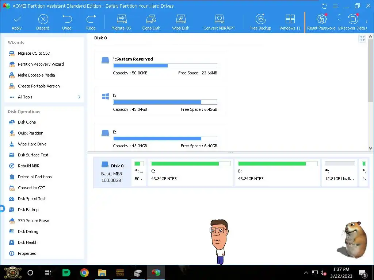Image resolution: width=374 pixels, height=280 pixels.
Task: Click the AOMEI taskbar icon
Action: (x=156, y=273)
